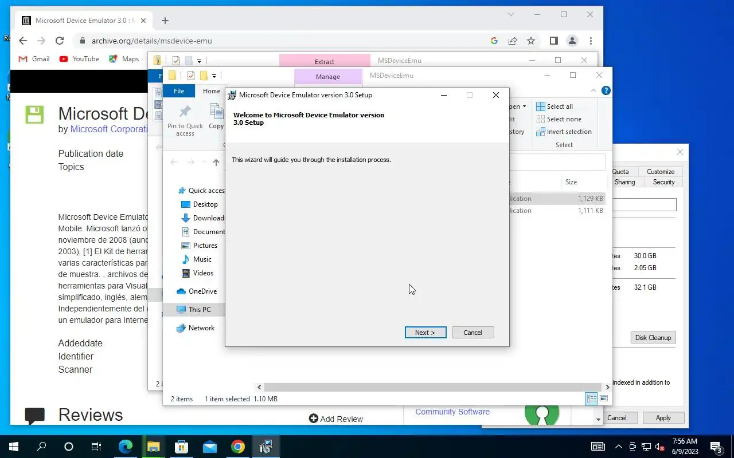
Task: Click Invert selection in ribbon
Action: coord(564,132)
